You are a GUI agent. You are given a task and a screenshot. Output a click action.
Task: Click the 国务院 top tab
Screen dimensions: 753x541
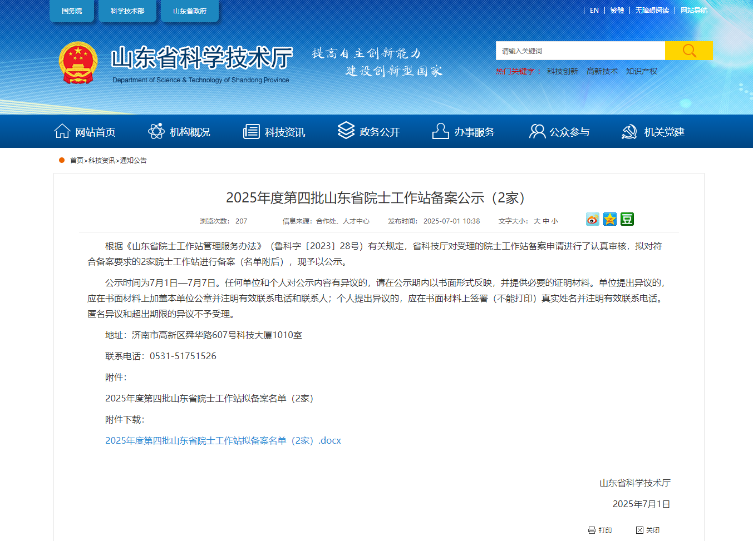(x=72, y=11)
